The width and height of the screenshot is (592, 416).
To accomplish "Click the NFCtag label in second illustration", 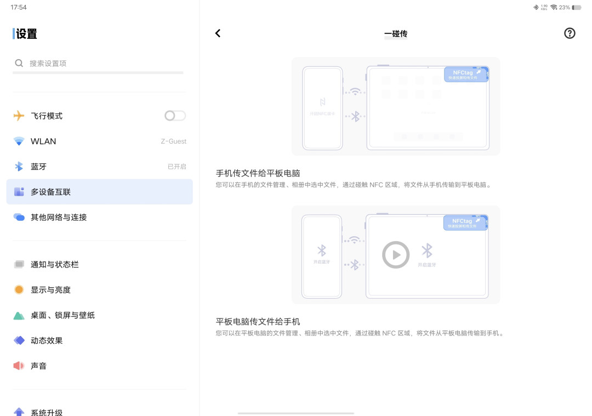I will (465, 223).
